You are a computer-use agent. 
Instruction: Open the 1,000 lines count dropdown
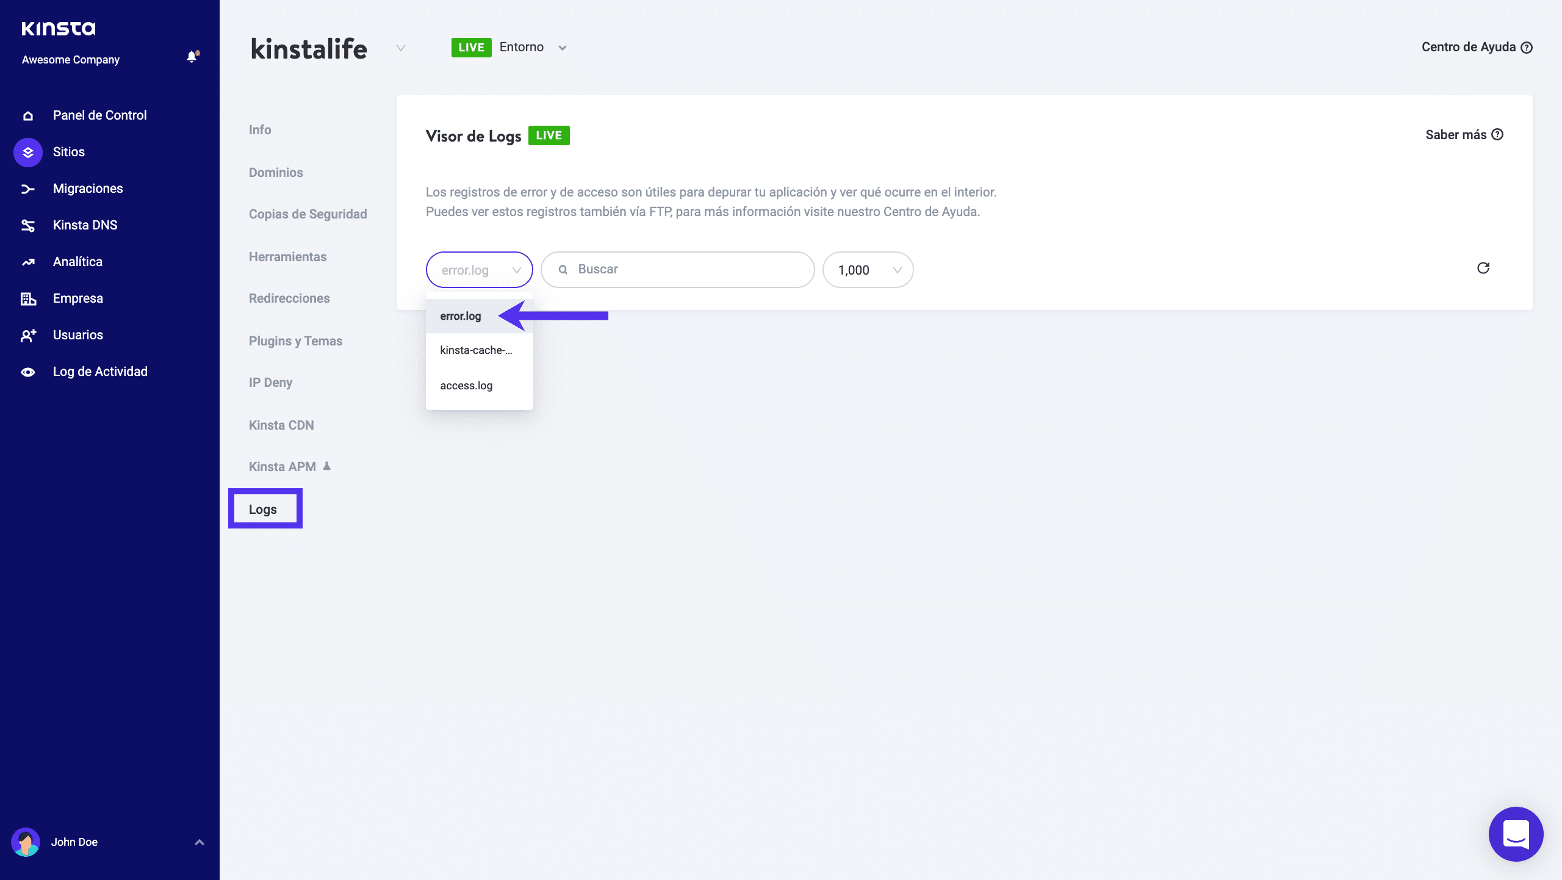tap(868, 270)
